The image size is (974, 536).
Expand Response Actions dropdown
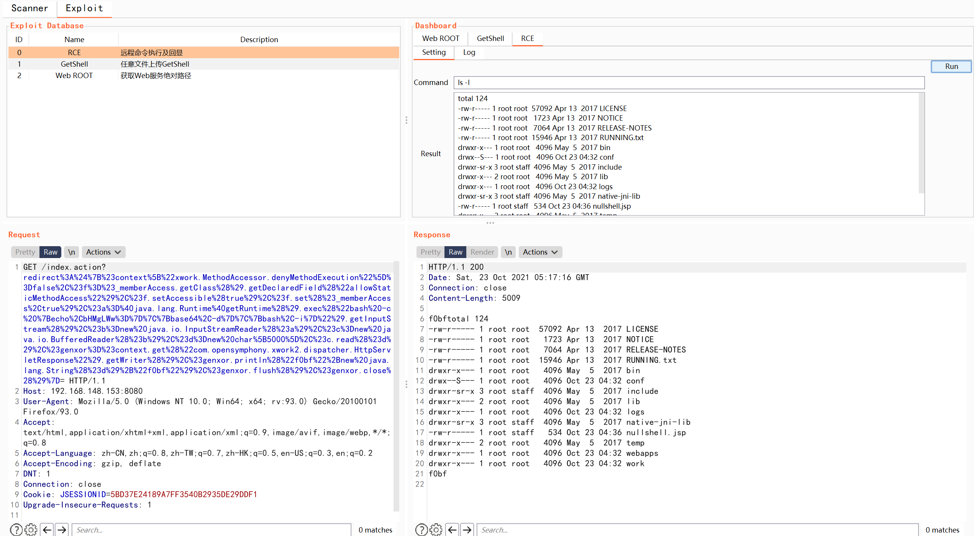(540, 252)
